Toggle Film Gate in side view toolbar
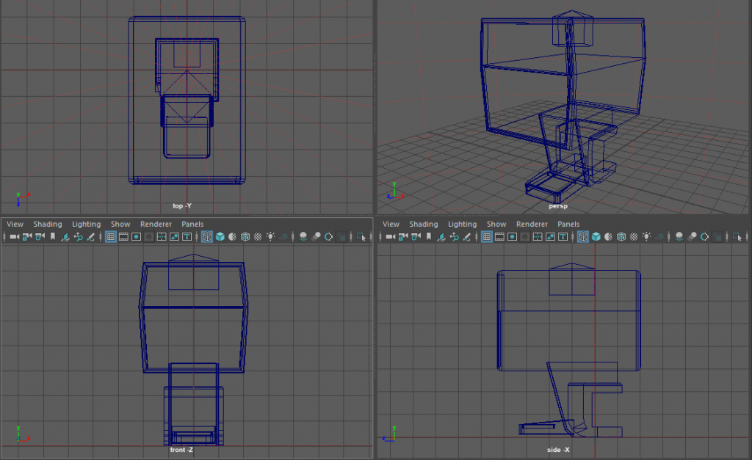Screen dimensions: 752x460 pos(499,237)
